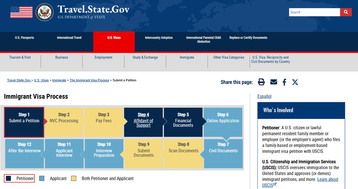
Task: Open the International Travel menu
Action: pyautogui.click(x=69, y=38)
